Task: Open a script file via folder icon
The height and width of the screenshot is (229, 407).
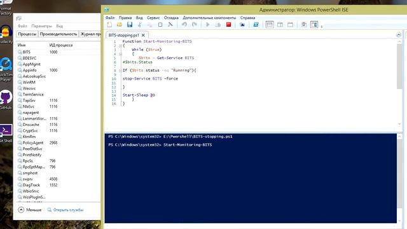Action: point(120,25)
